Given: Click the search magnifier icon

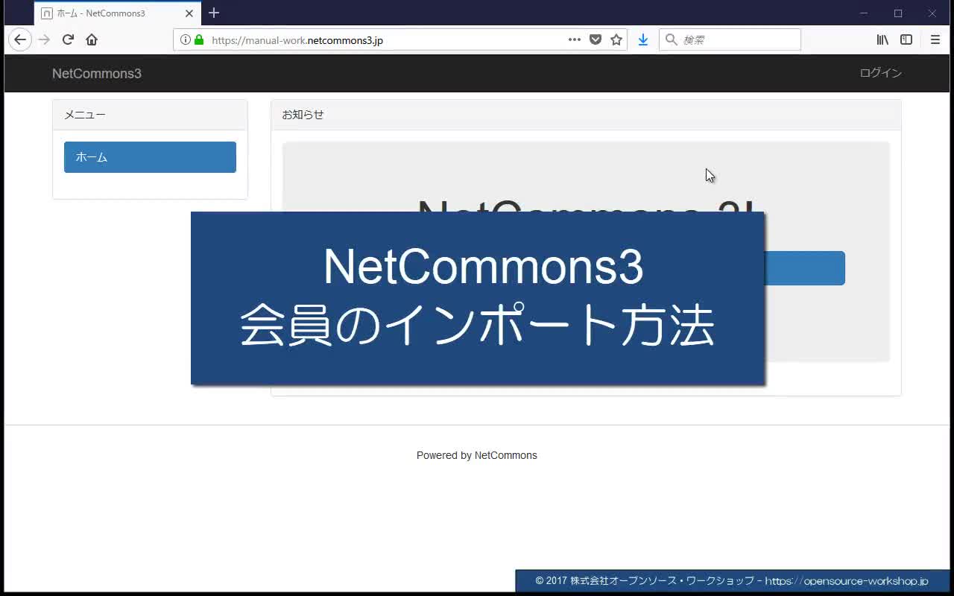Looking at the screenshot, I should pos(671,39).
